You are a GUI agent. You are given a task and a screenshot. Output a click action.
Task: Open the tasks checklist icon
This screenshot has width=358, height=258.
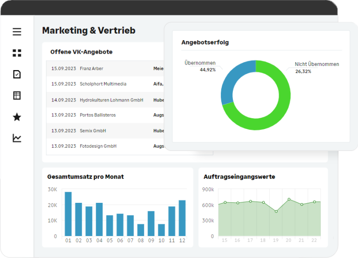pyautogui.click(x=17, y=74)
